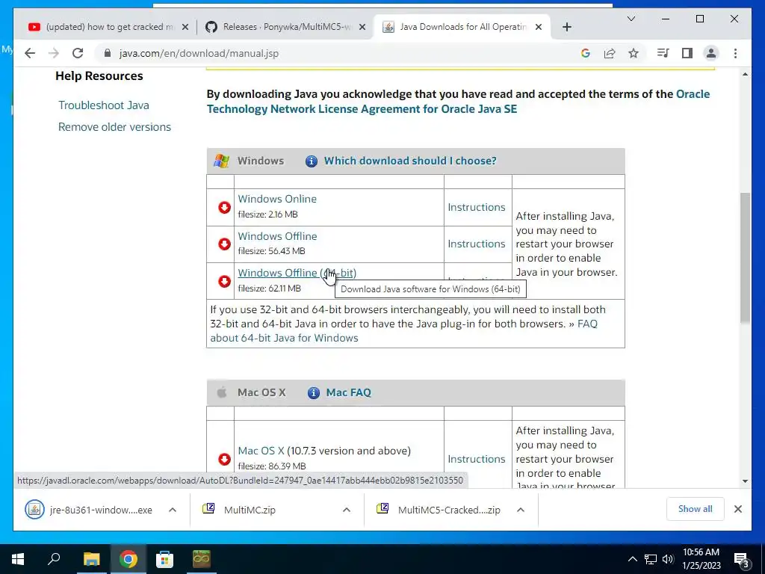Expand options for jre-8u361 download
The image size is (765, 574).
173,510
